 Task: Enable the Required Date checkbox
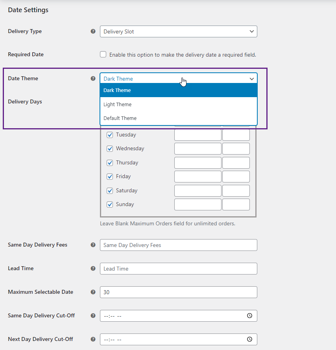103,54
